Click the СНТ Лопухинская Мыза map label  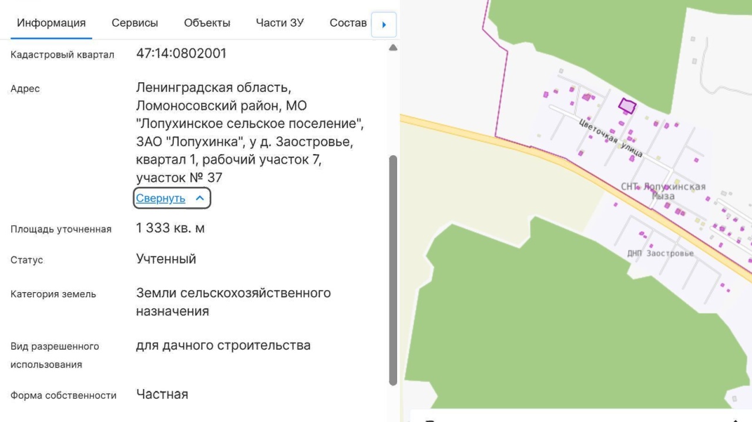663,191
